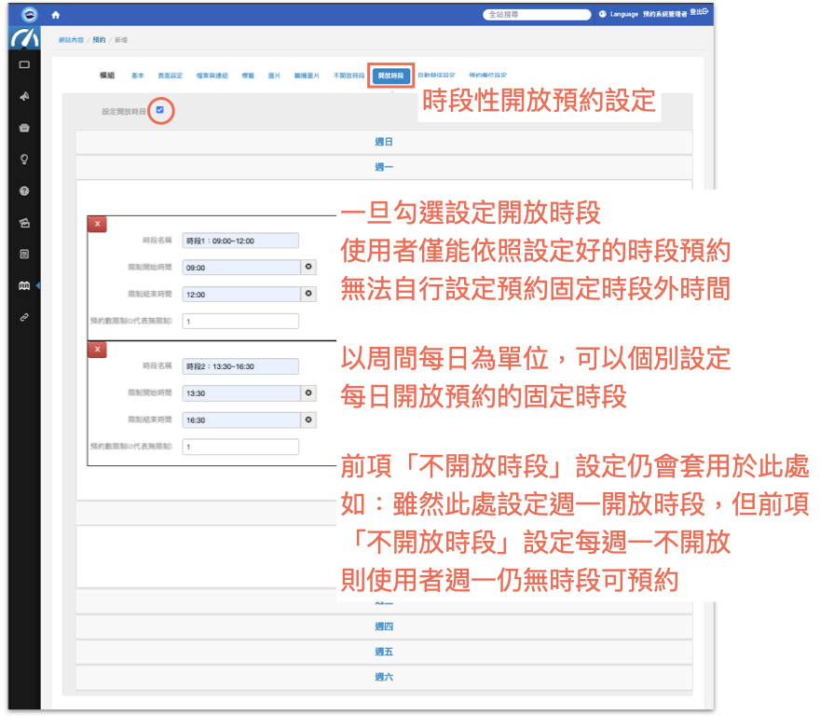Remove the 時段2 time slot with red X
Image resolution: width=820 pixels, height=716 pixels.
click(x=97, y=350)
